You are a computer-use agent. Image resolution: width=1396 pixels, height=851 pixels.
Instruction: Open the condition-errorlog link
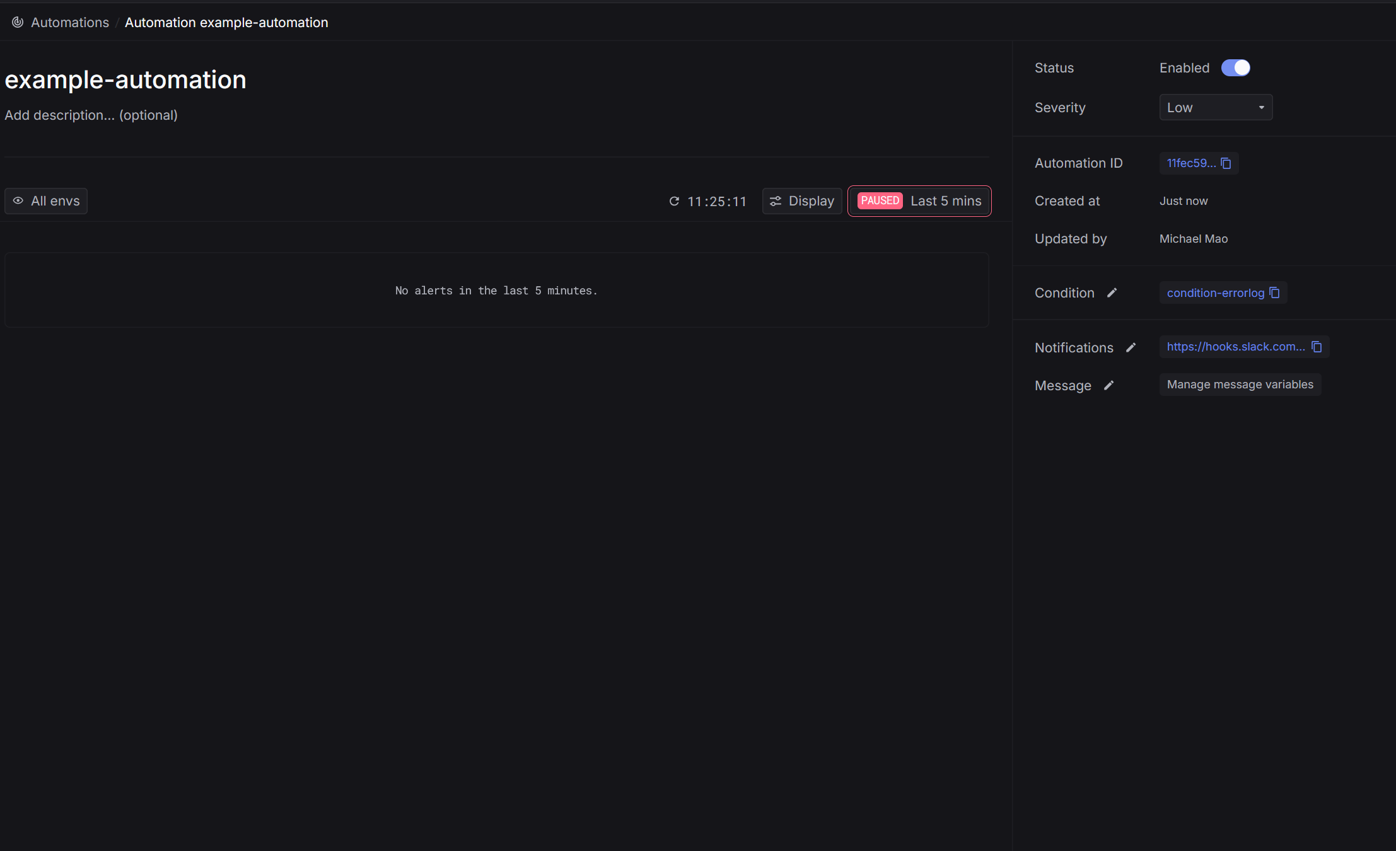[1215, 292]
